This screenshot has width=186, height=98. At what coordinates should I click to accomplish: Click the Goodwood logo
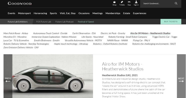(20, 3)
